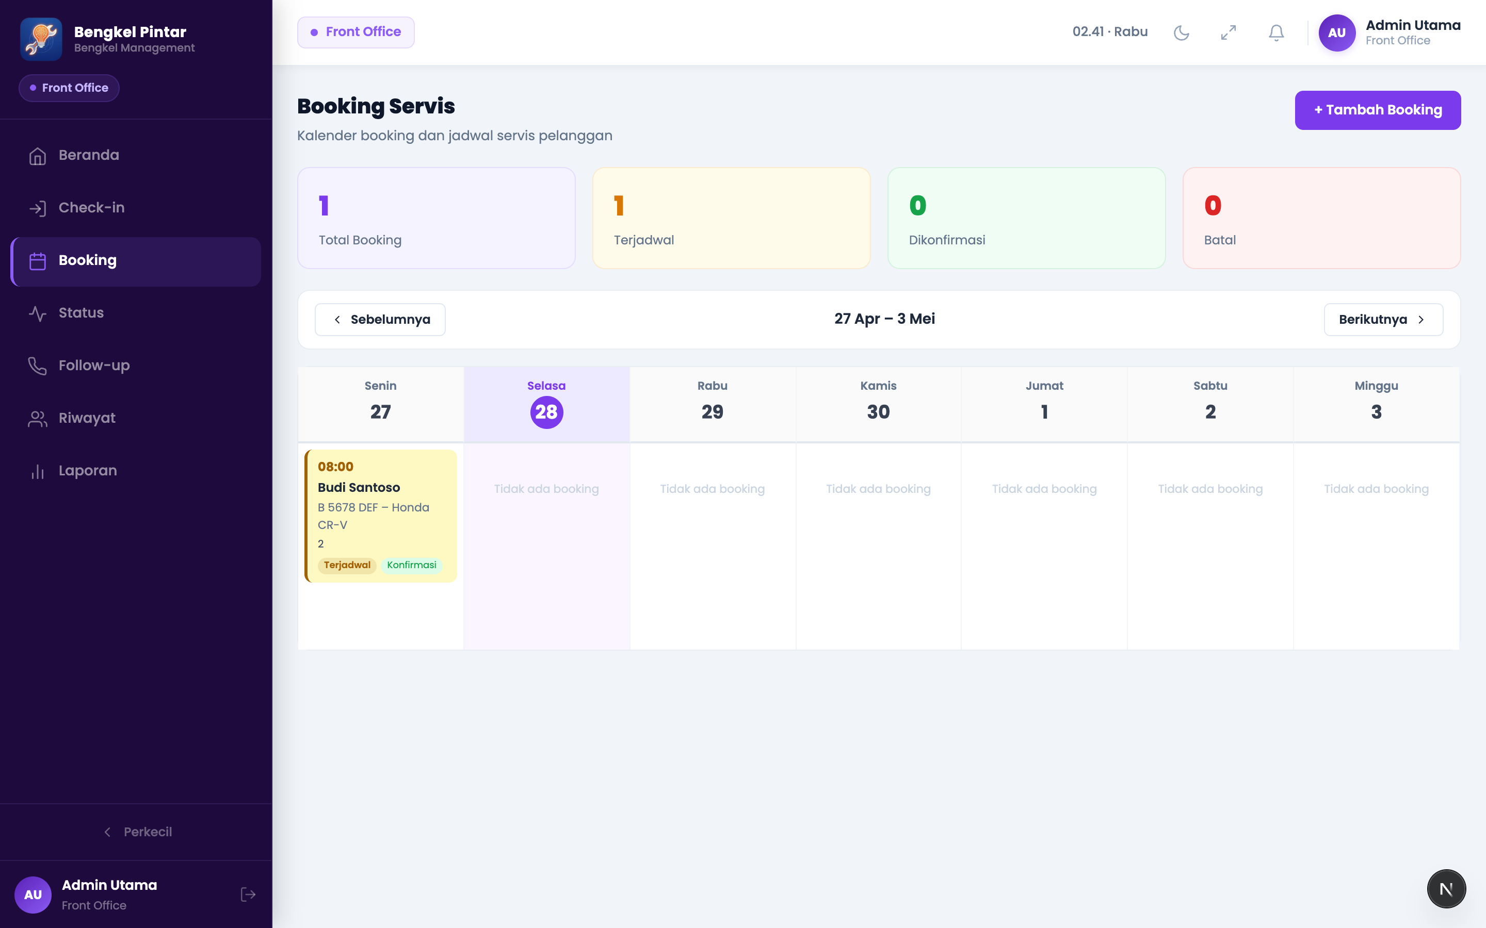Viewport: 1486px width, 928px height.
Task: Select the Jumat 1 day header
Action: pyautogui.click(x=1044, y=405)
